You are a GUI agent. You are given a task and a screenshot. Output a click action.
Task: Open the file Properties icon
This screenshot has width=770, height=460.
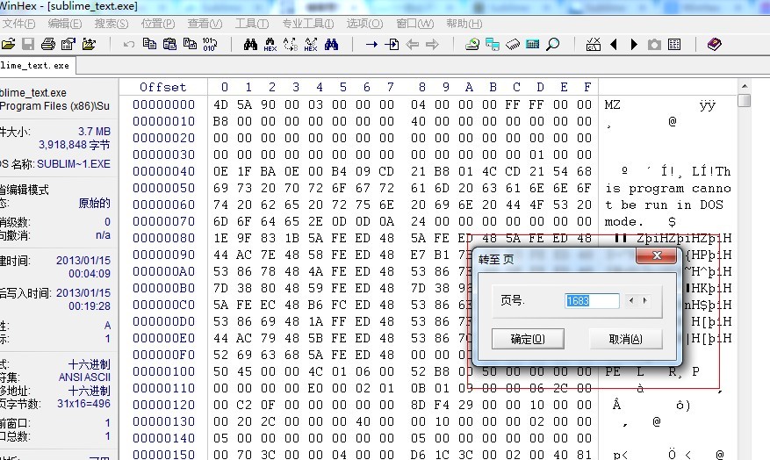pyautogui.click(x=68, y=44)
